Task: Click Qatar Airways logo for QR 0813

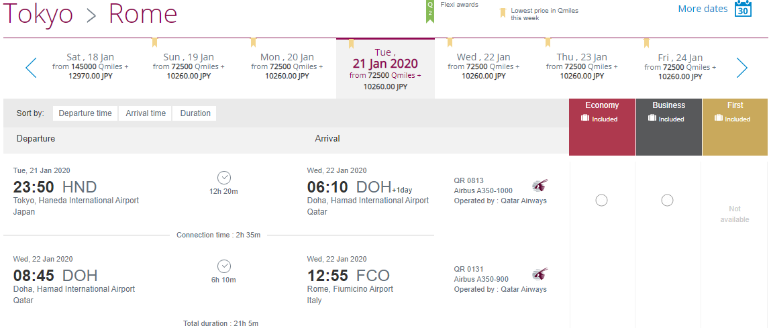Action: (x=540, y=186)
